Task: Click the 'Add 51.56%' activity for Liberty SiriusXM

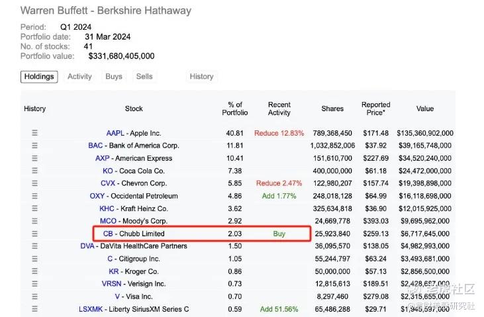Action: pos(279,309)
